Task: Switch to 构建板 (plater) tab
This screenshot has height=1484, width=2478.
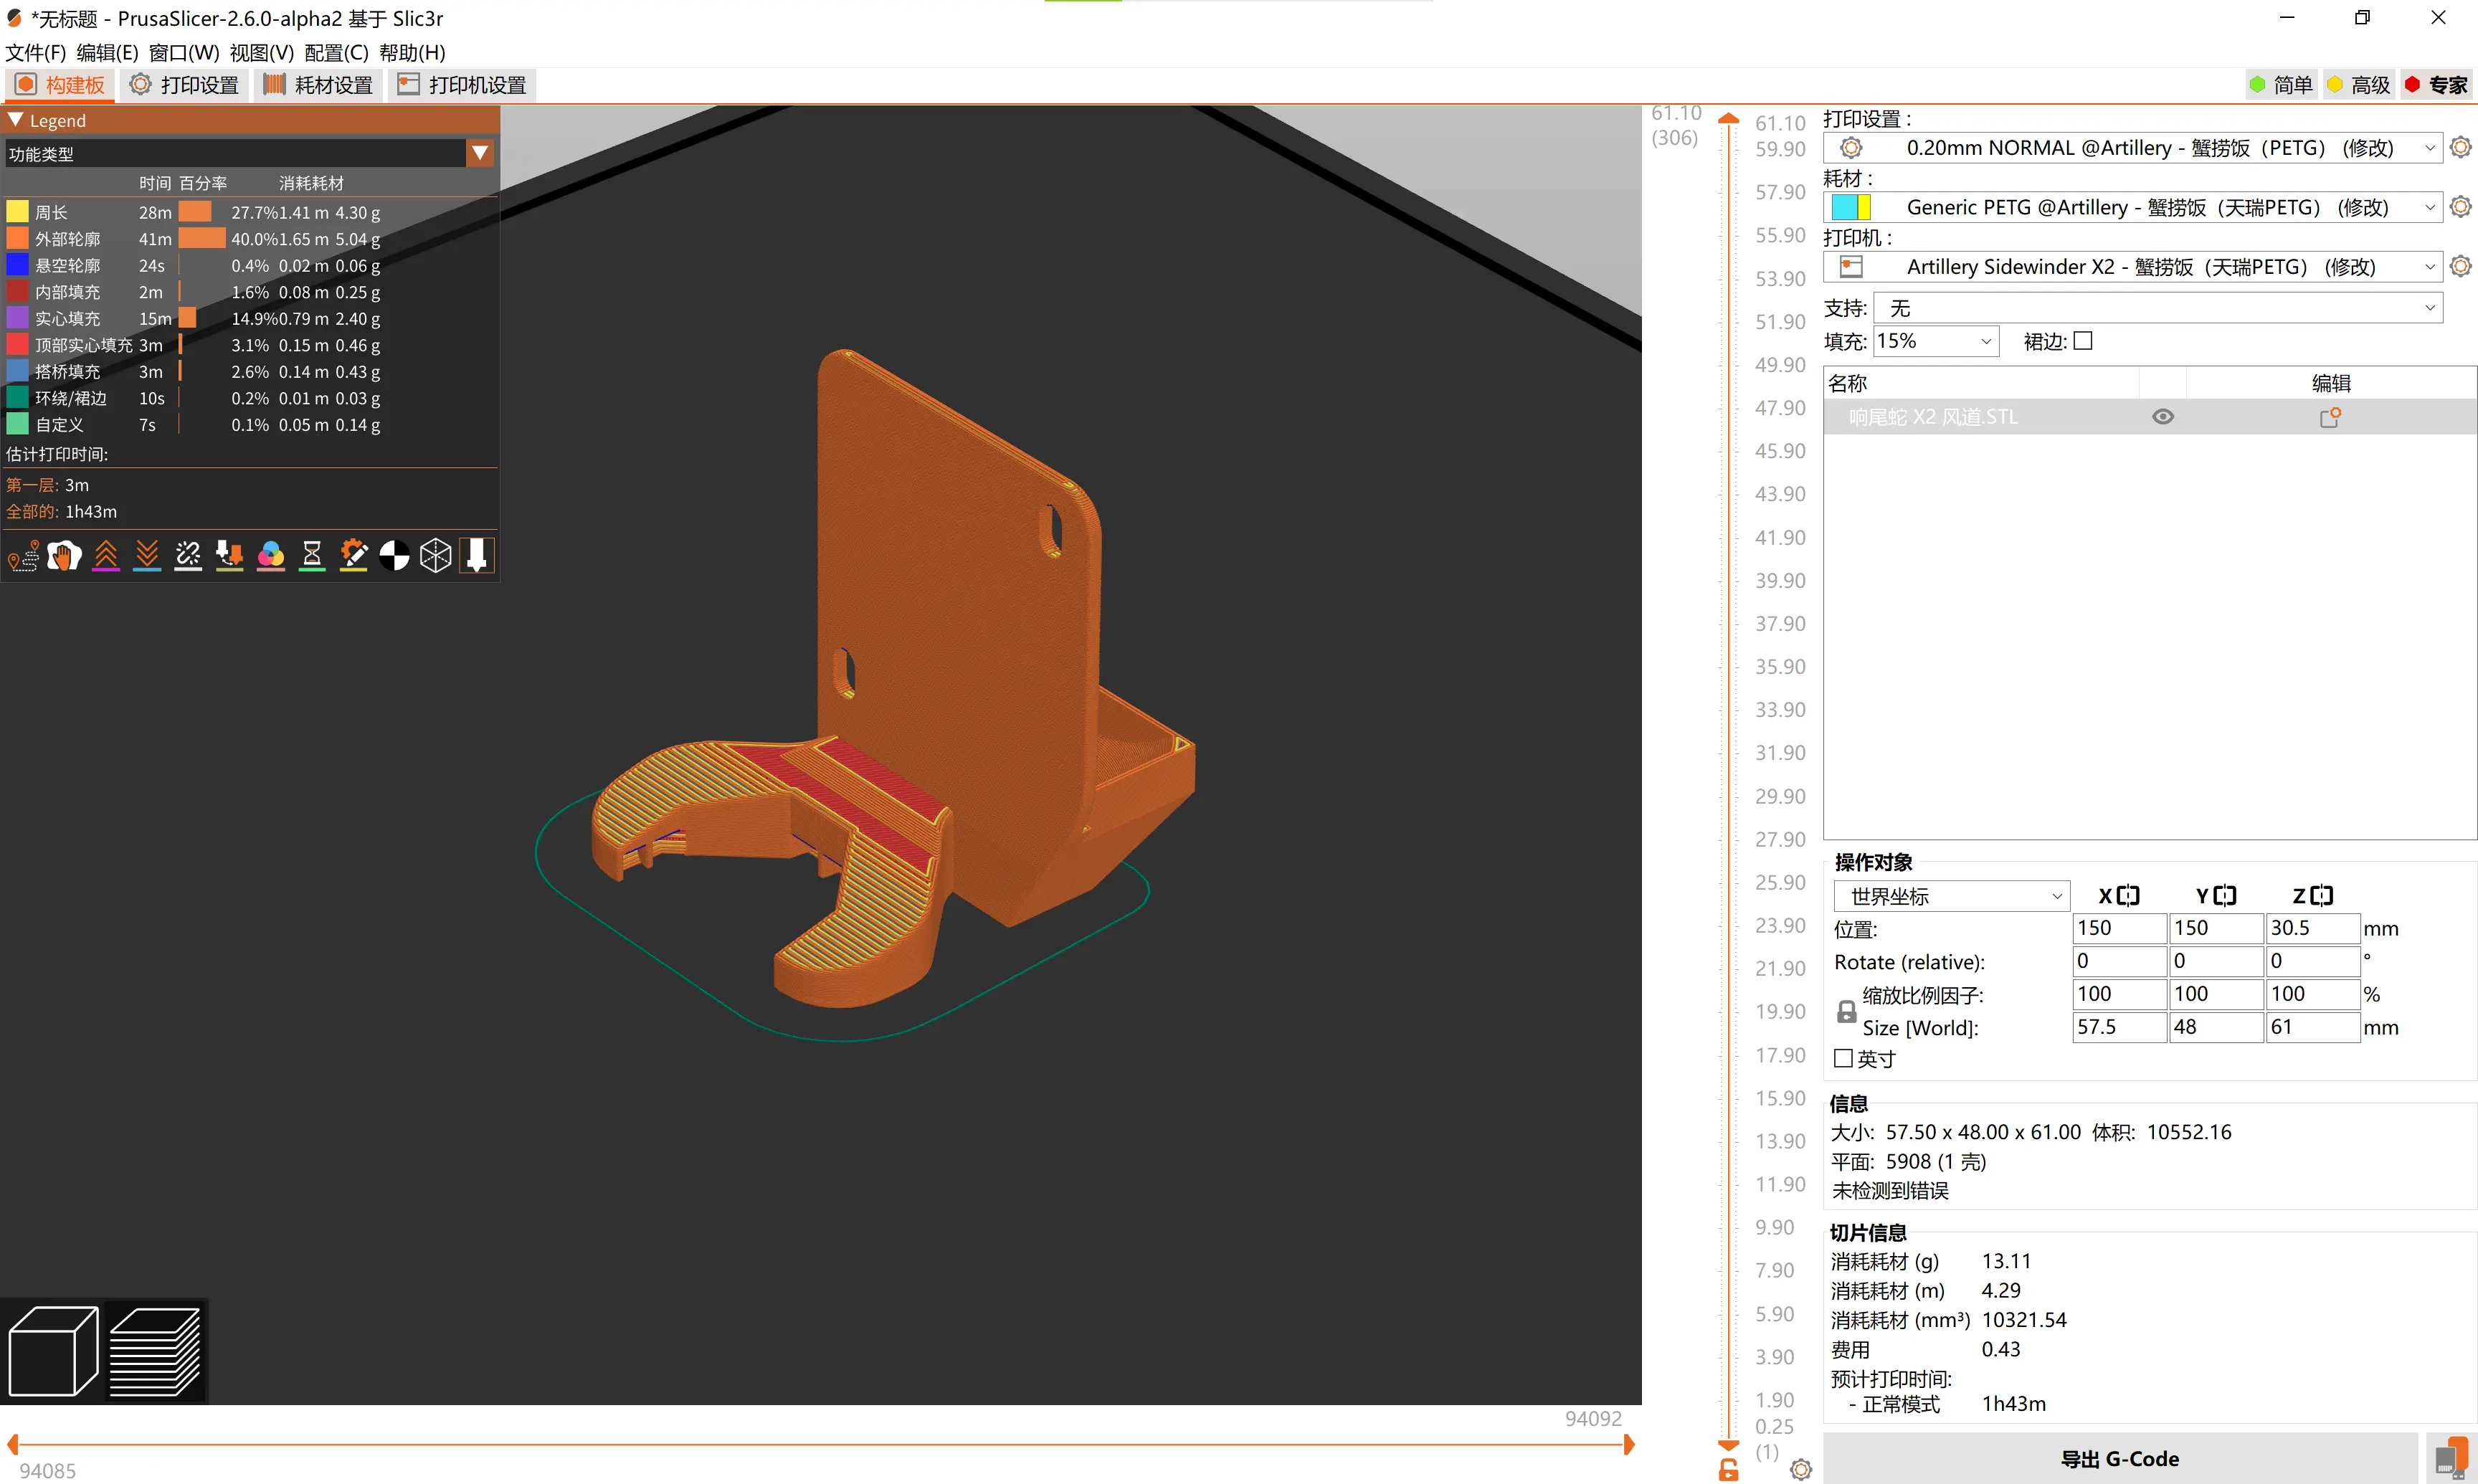Action: [x=60, y=85]
